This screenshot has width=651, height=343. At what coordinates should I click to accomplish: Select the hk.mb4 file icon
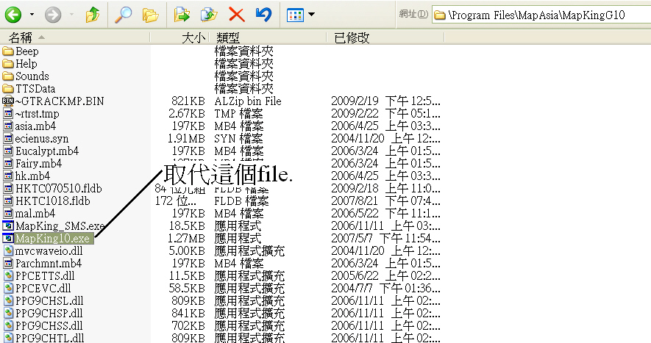pyautogui.click(x=8, y=176)
